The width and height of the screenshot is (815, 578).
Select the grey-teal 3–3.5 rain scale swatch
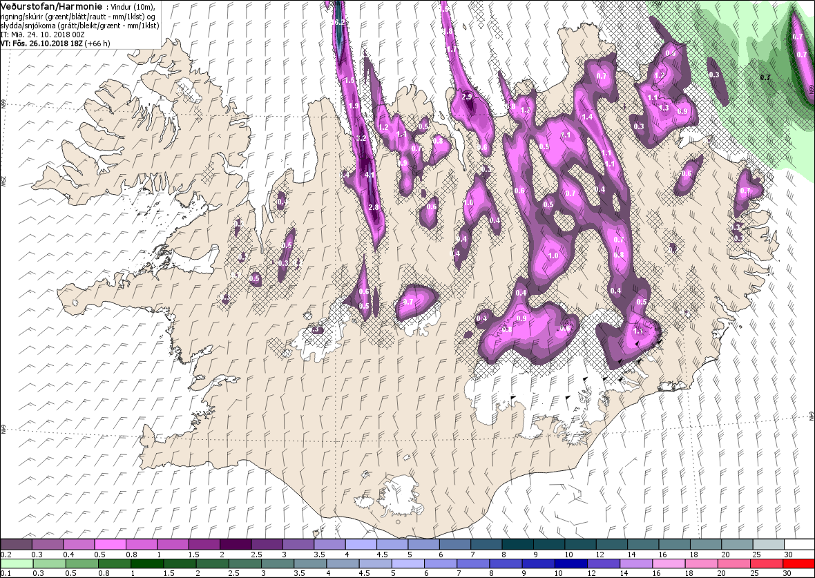pyautogui.click(x=278, y=564)
